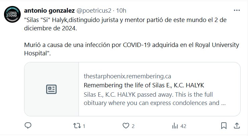Open the tweet's 10h timestamp
This screenshot has width=248, height=136.
[120, 11]
